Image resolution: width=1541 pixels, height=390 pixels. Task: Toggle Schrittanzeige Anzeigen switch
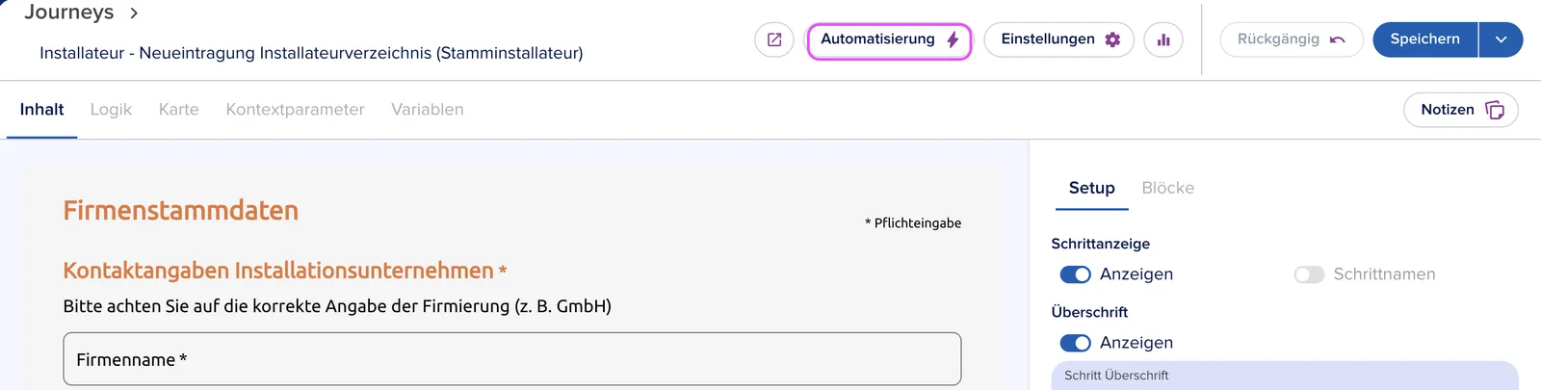point(1075,274)
